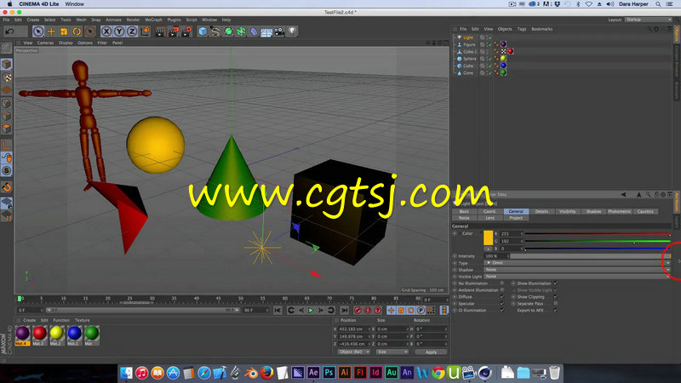Add a Cube primitive object
This screenshot has height=383, width=681.
203,31
